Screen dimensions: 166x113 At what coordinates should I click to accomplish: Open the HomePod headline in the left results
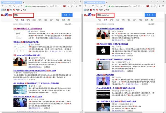(27, 55)
